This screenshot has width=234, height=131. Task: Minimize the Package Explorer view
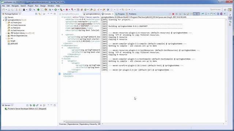[52, 14]
